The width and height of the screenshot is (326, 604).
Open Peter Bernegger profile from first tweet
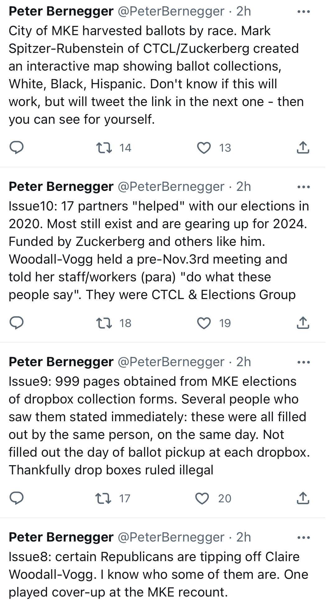[61, 11]
